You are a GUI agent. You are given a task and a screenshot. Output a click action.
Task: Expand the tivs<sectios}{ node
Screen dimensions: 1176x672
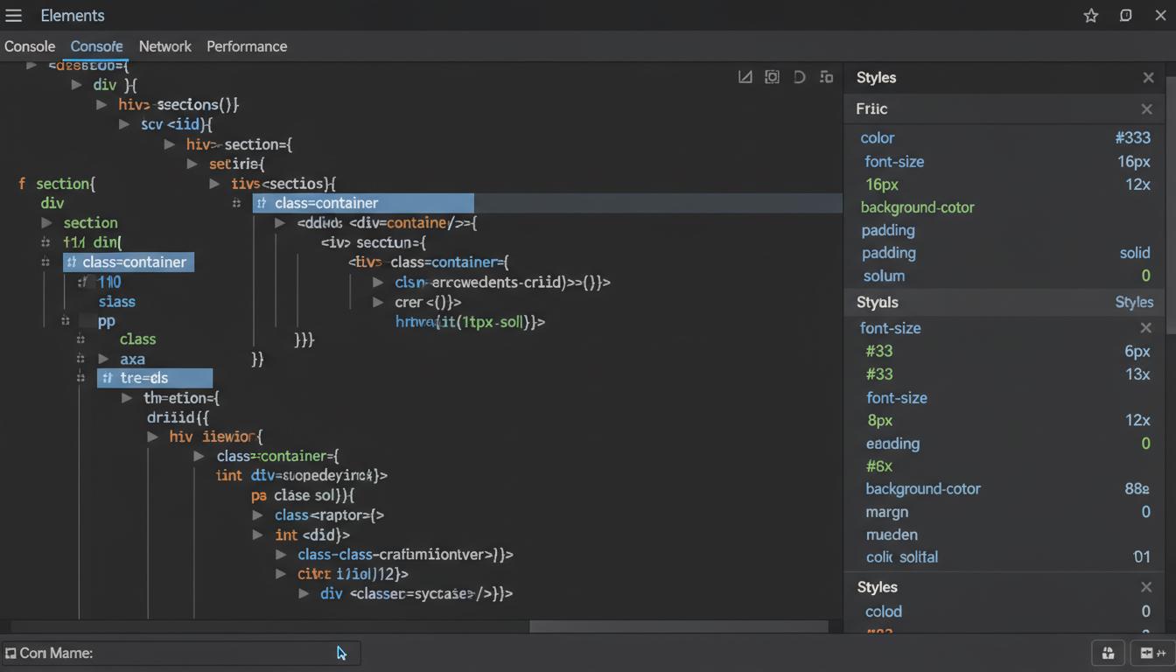214,184
